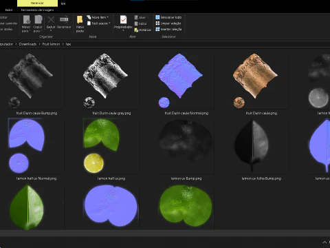This screenshot has width=330, height=248.
Task: Expand chevron before Downloads in address bar
Action: (x=16, y=44)
